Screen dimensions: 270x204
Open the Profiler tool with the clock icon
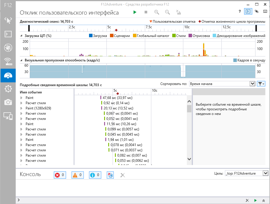tap(8, 89)
